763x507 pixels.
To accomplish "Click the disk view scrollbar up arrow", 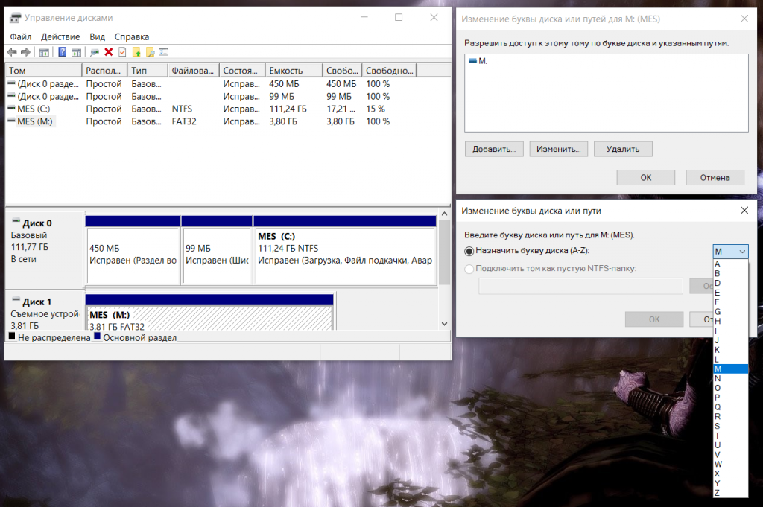I will [x=444, y=214].
